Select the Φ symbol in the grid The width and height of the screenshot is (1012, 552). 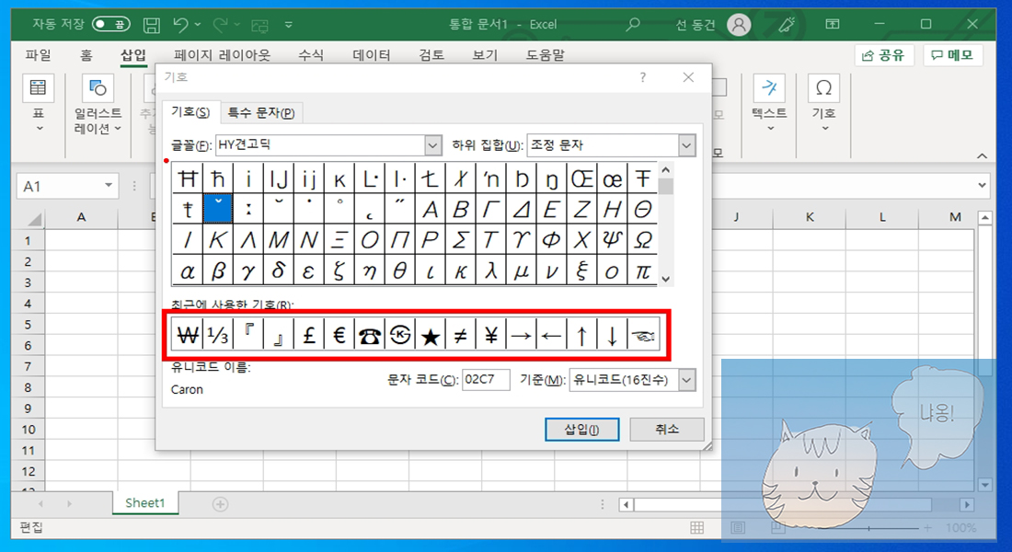coord(551,240)
